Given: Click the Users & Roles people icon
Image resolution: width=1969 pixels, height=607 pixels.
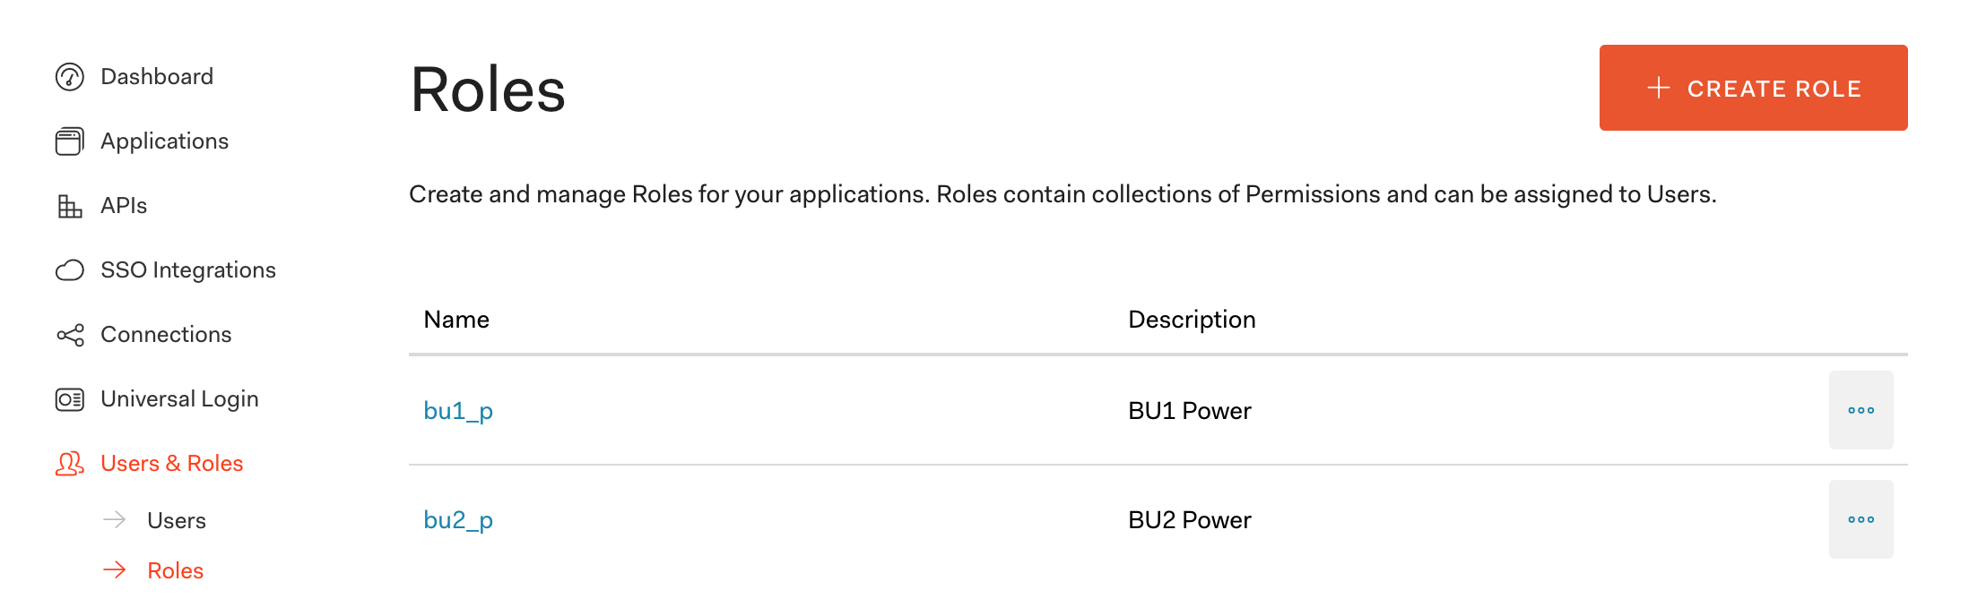Looking at the screenshot, I should [70, 464].
